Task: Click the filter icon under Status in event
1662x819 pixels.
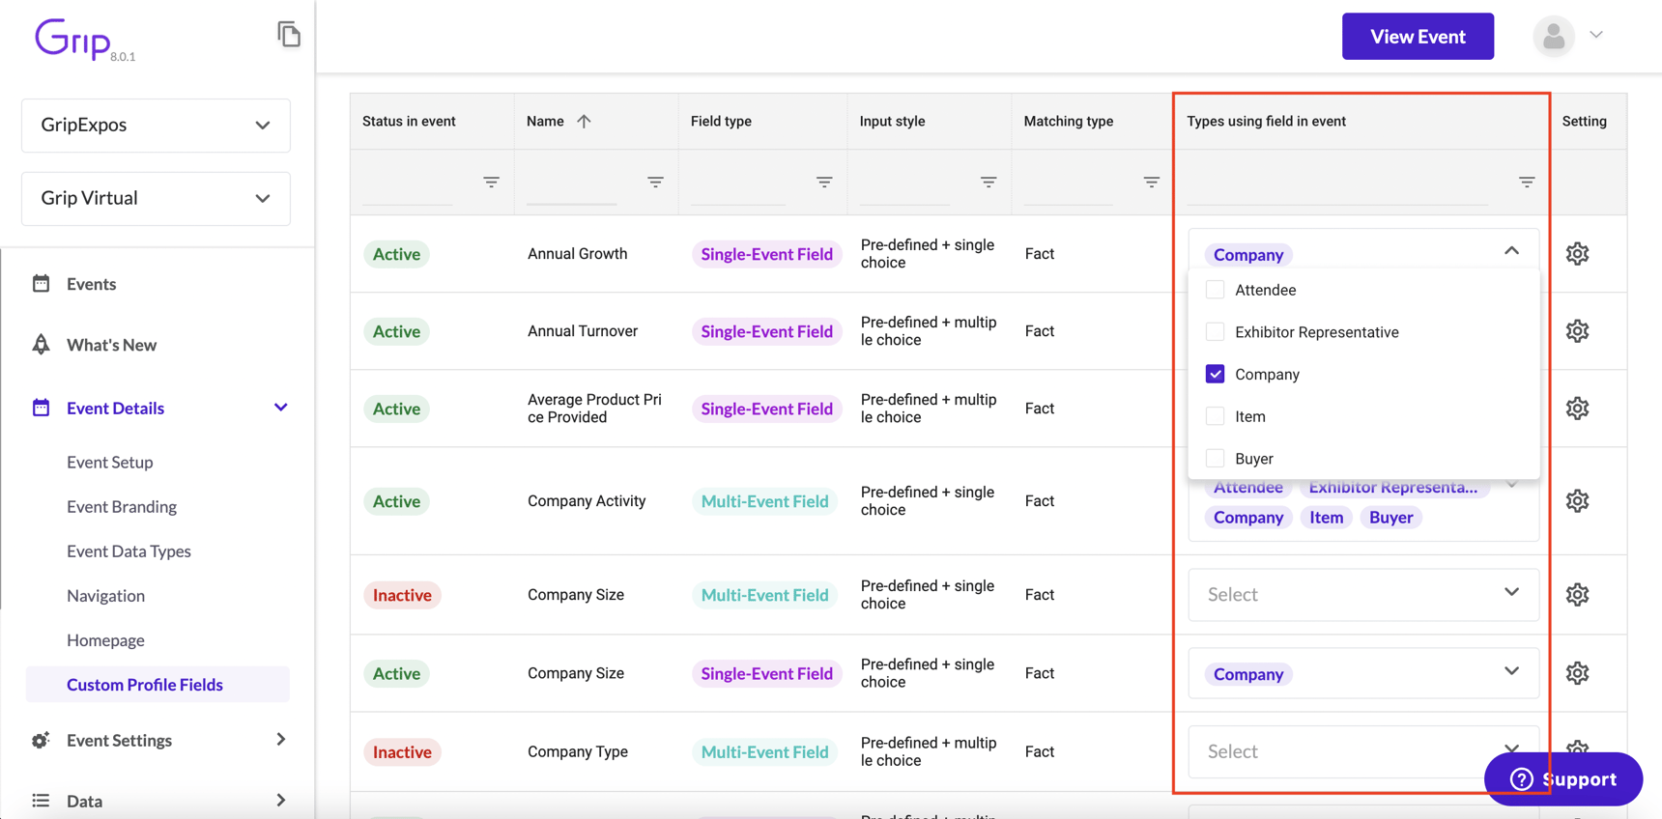Action: [x=491, y=182]
